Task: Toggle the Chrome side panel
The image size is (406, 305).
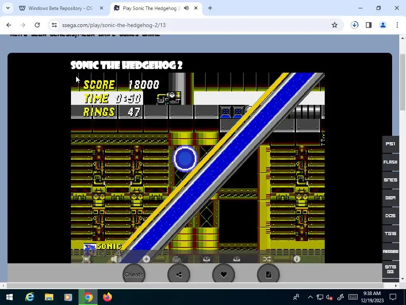Action: 369,25
